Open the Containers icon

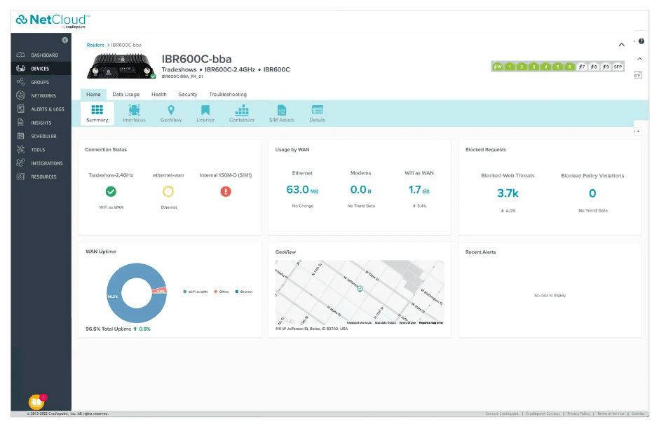(242, 110)
